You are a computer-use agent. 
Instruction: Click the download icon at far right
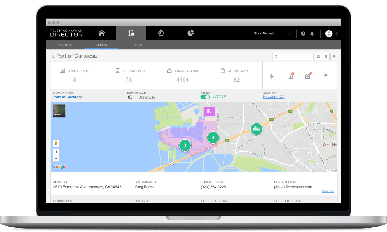click(x=334, y=56)
